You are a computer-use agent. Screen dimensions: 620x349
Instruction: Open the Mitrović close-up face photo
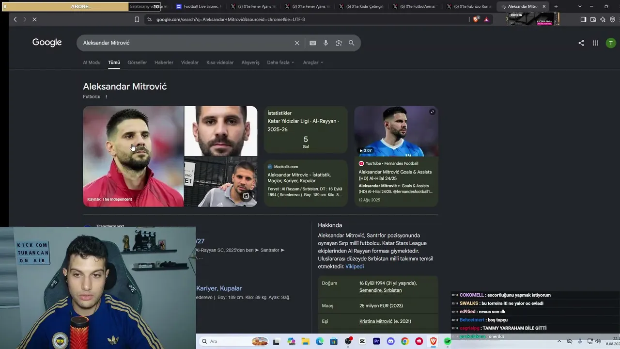pyautogui.click(x=221, y=131)
